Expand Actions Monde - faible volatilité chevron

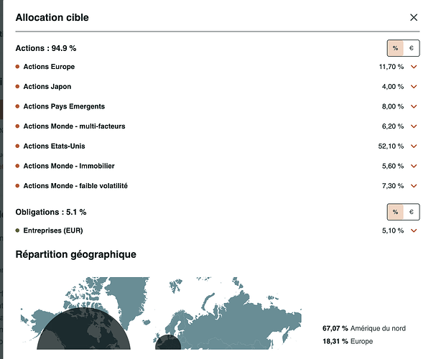[x=414, y=186]
